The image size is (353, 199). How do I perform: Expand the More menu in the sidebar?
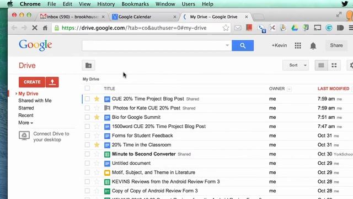pos(26,123)
